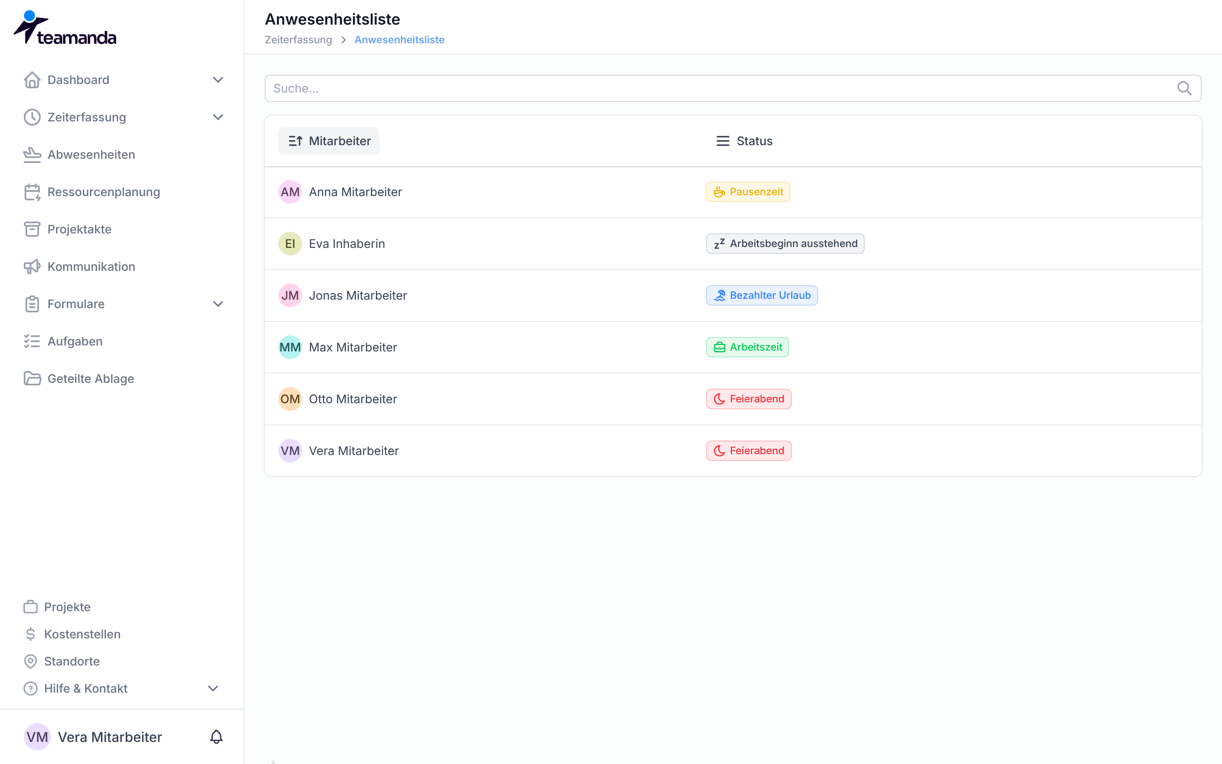
Task: Open the Standorte link
Action: pyautogui.click(x=72, y=661)
